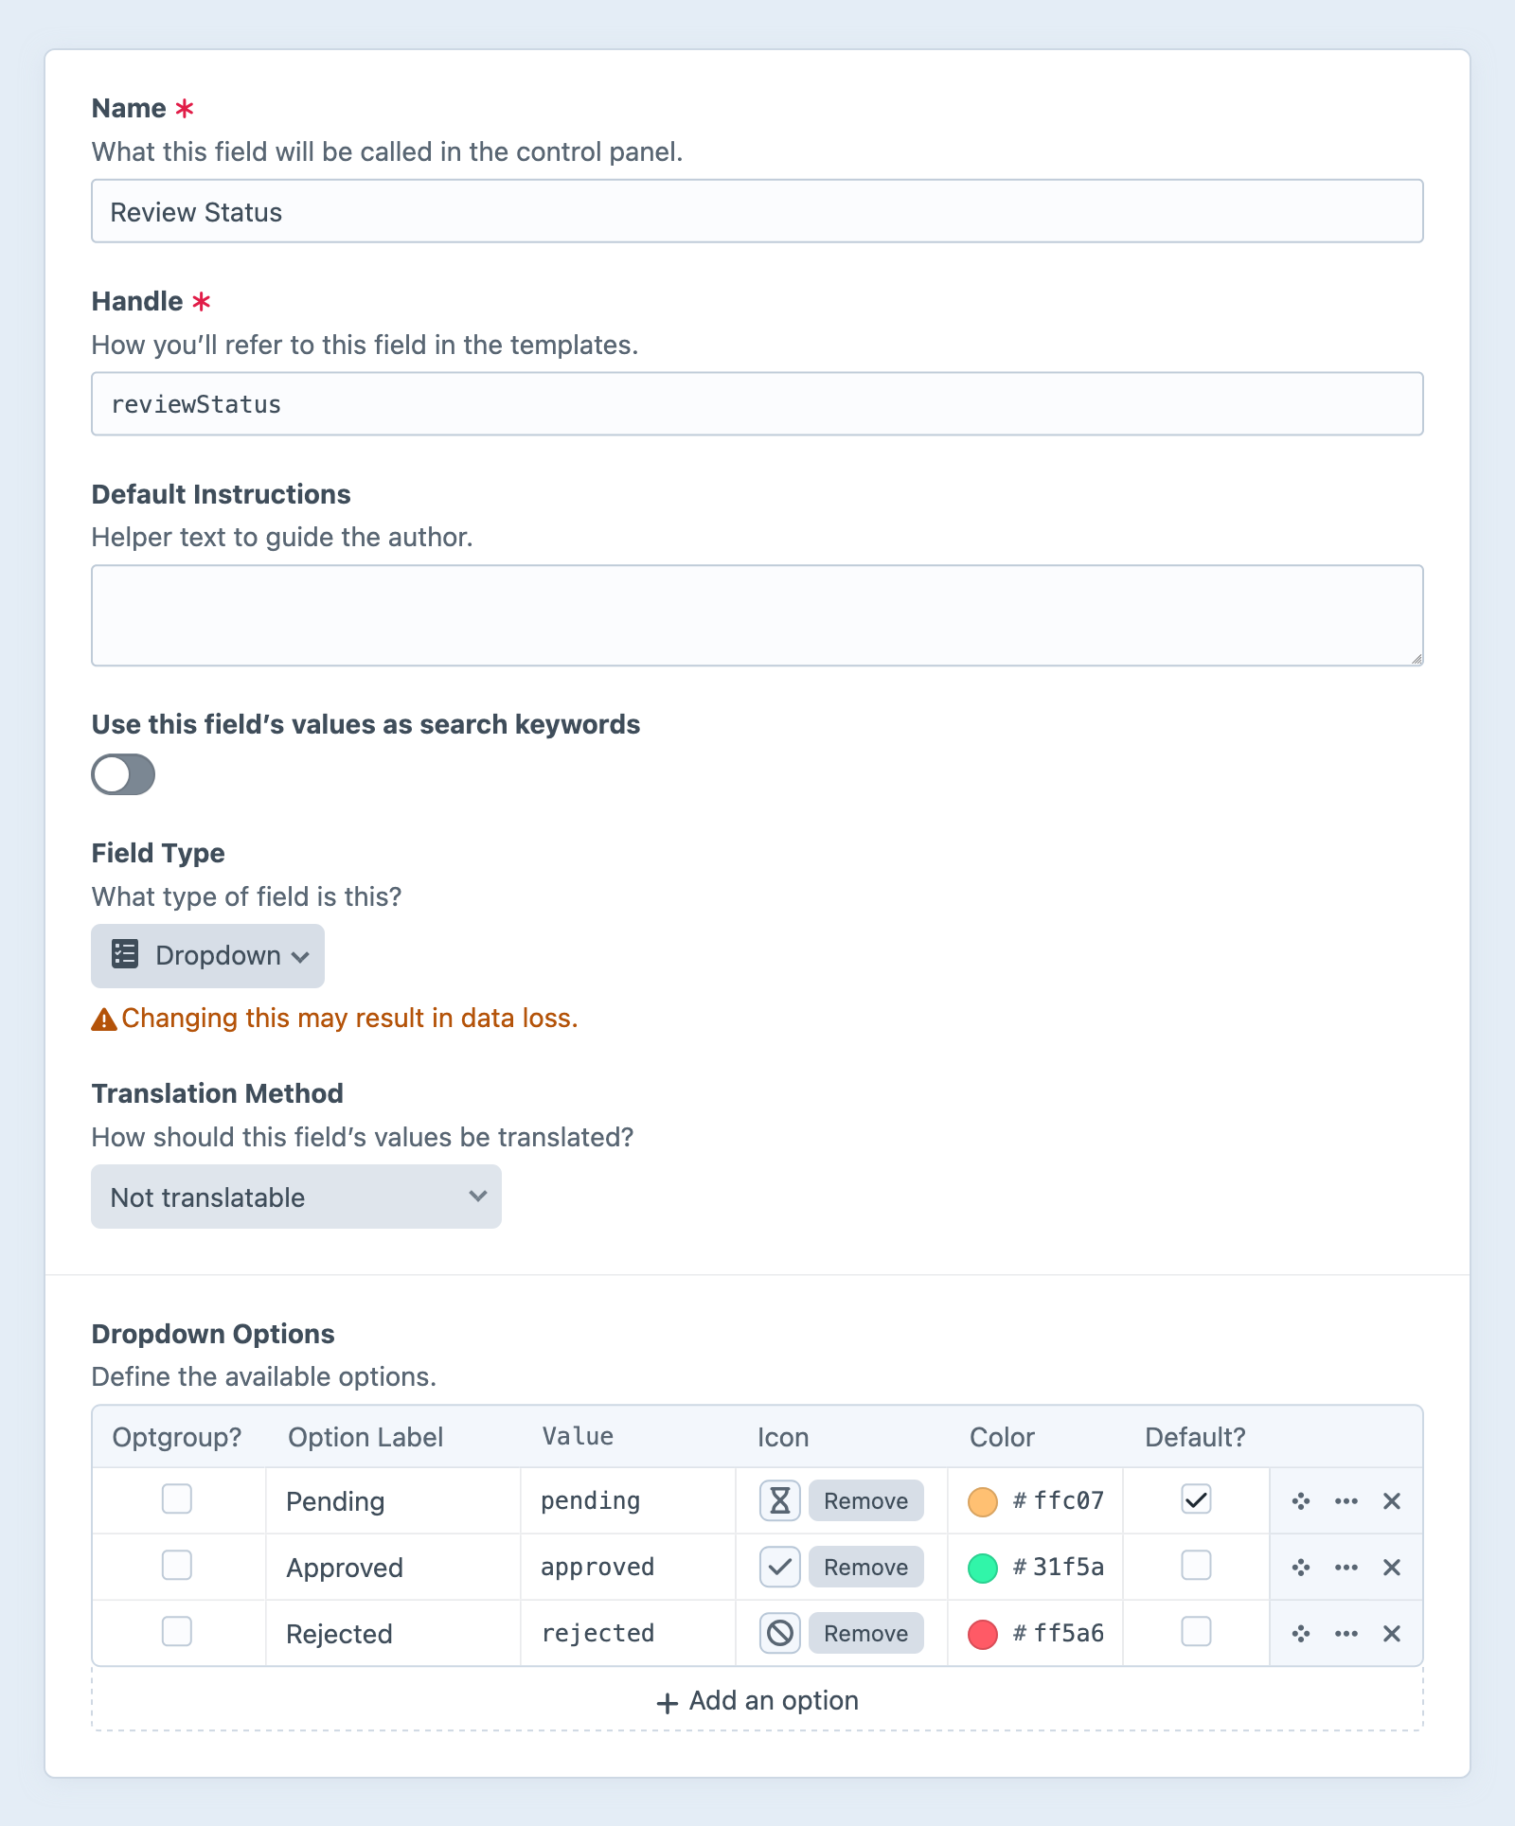Click the chevron on the Not translatable selector
1515x1826 pixels.
coord(476,1197)
